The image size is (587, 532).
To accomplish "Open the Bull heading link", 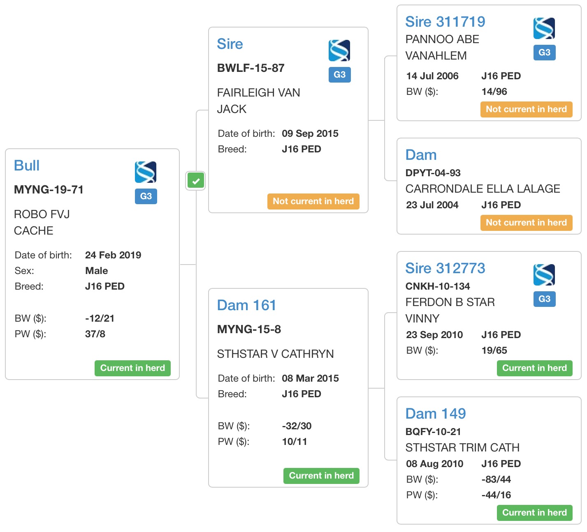I will (27, 166).
